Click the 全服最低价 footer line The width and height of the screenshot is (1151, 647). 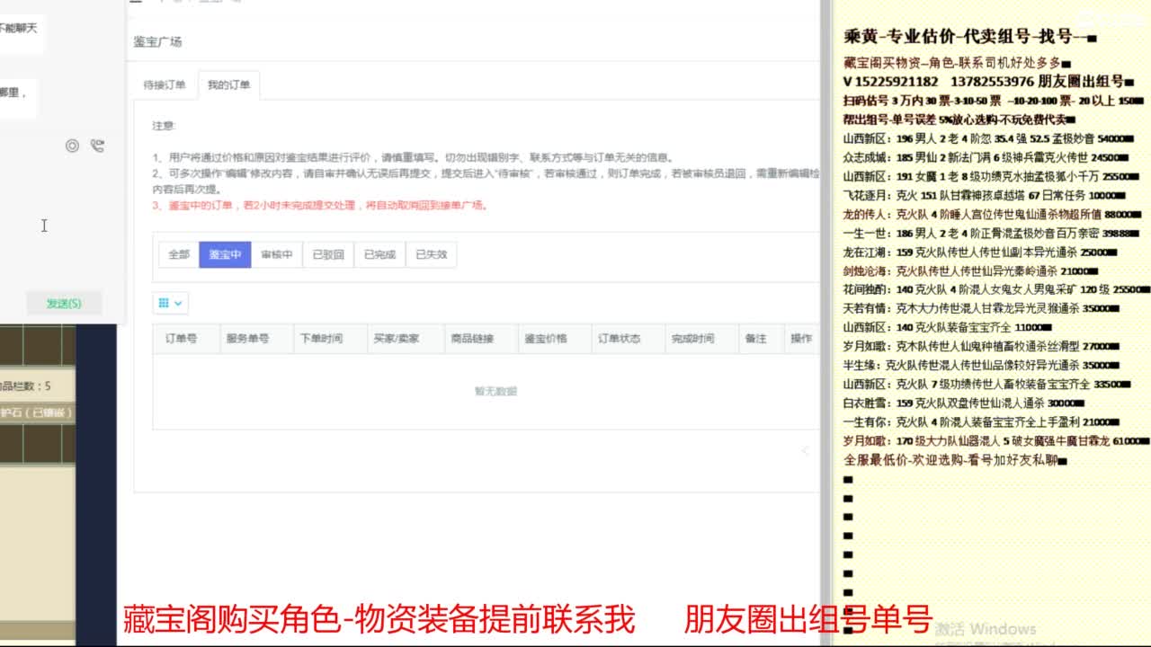(955, 461)
